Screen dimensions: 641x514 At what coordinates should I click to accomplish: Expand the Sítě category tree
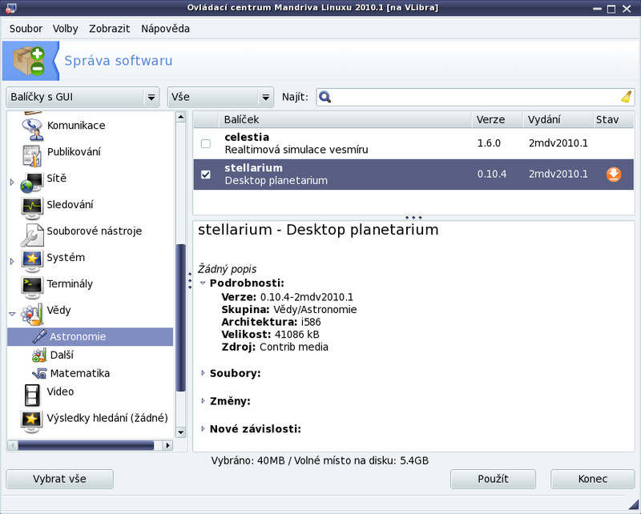tap(12, 183)
